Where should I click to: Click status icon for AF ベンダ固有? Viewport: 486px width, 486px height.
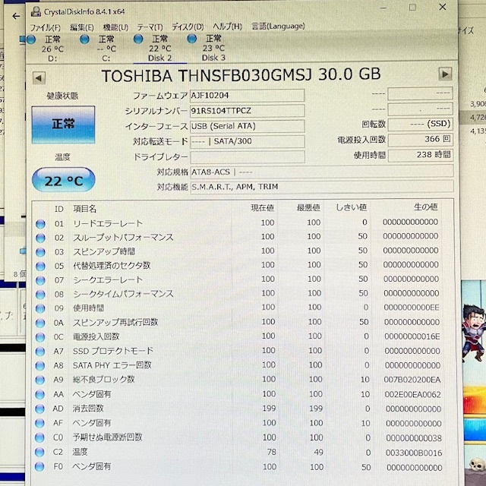(x=39, y=424)
